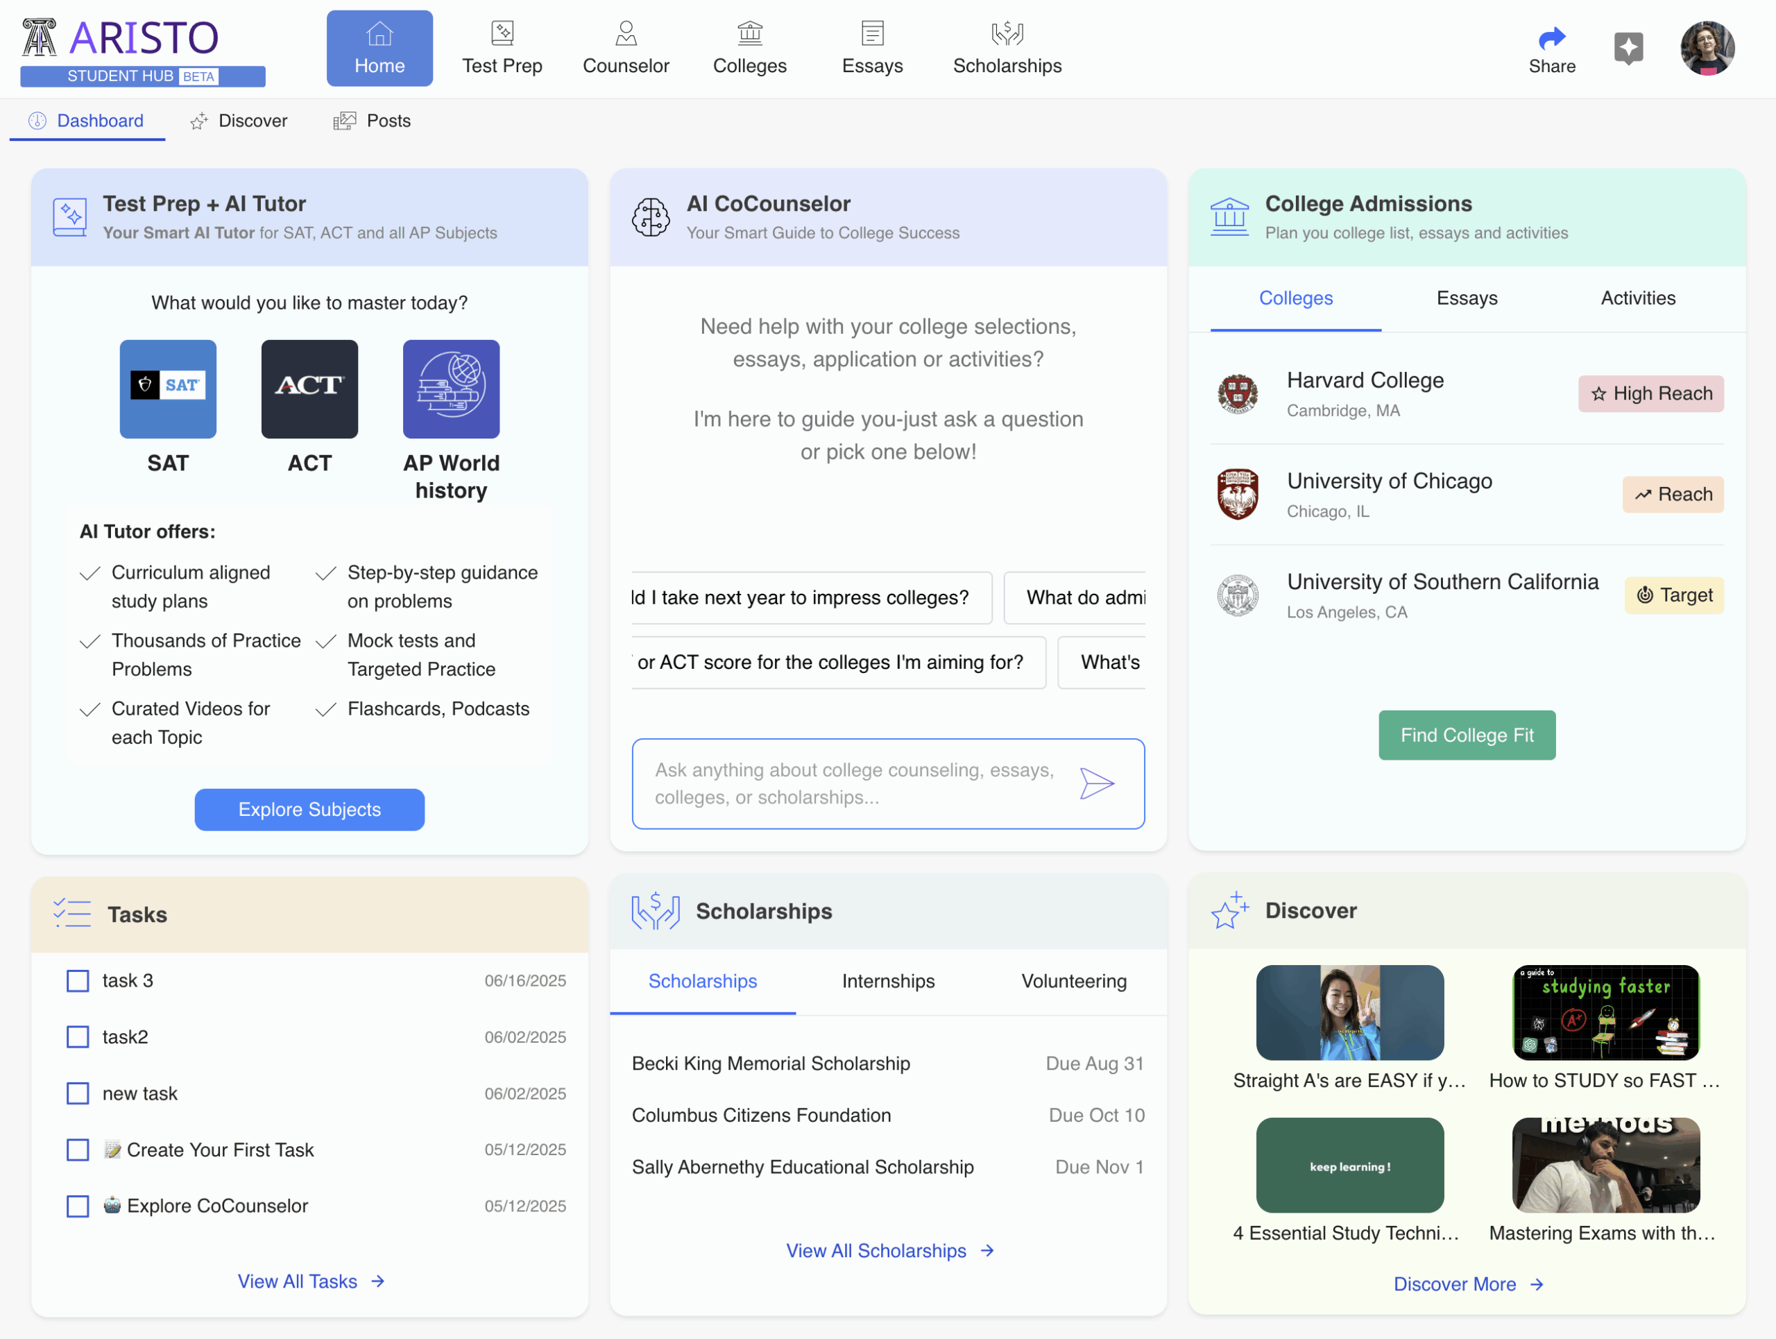
Task: Check the 'Explore CoCounselor' checkbox
Action: coord(78,1206)
